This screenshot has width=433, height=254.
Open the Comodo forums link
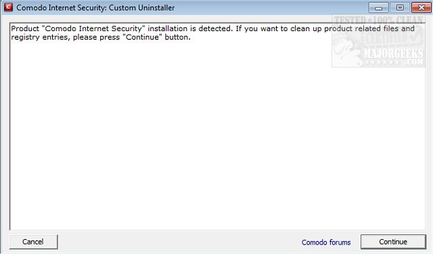click(326, 243)
